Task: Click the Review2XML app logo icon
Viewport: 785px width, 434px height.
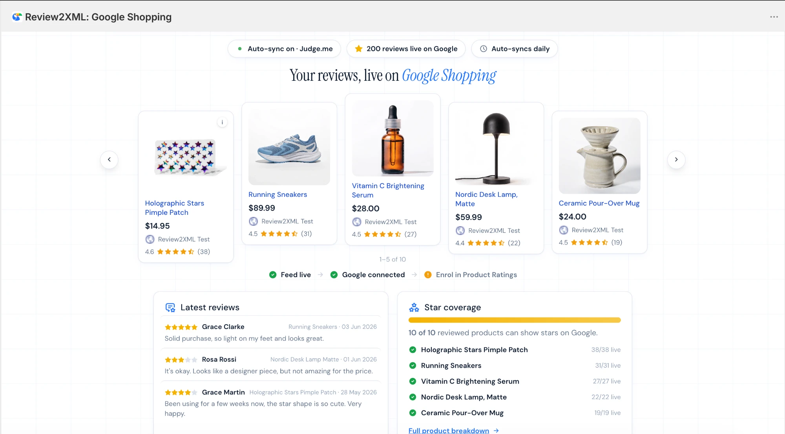Action: [x=17, y=17]
